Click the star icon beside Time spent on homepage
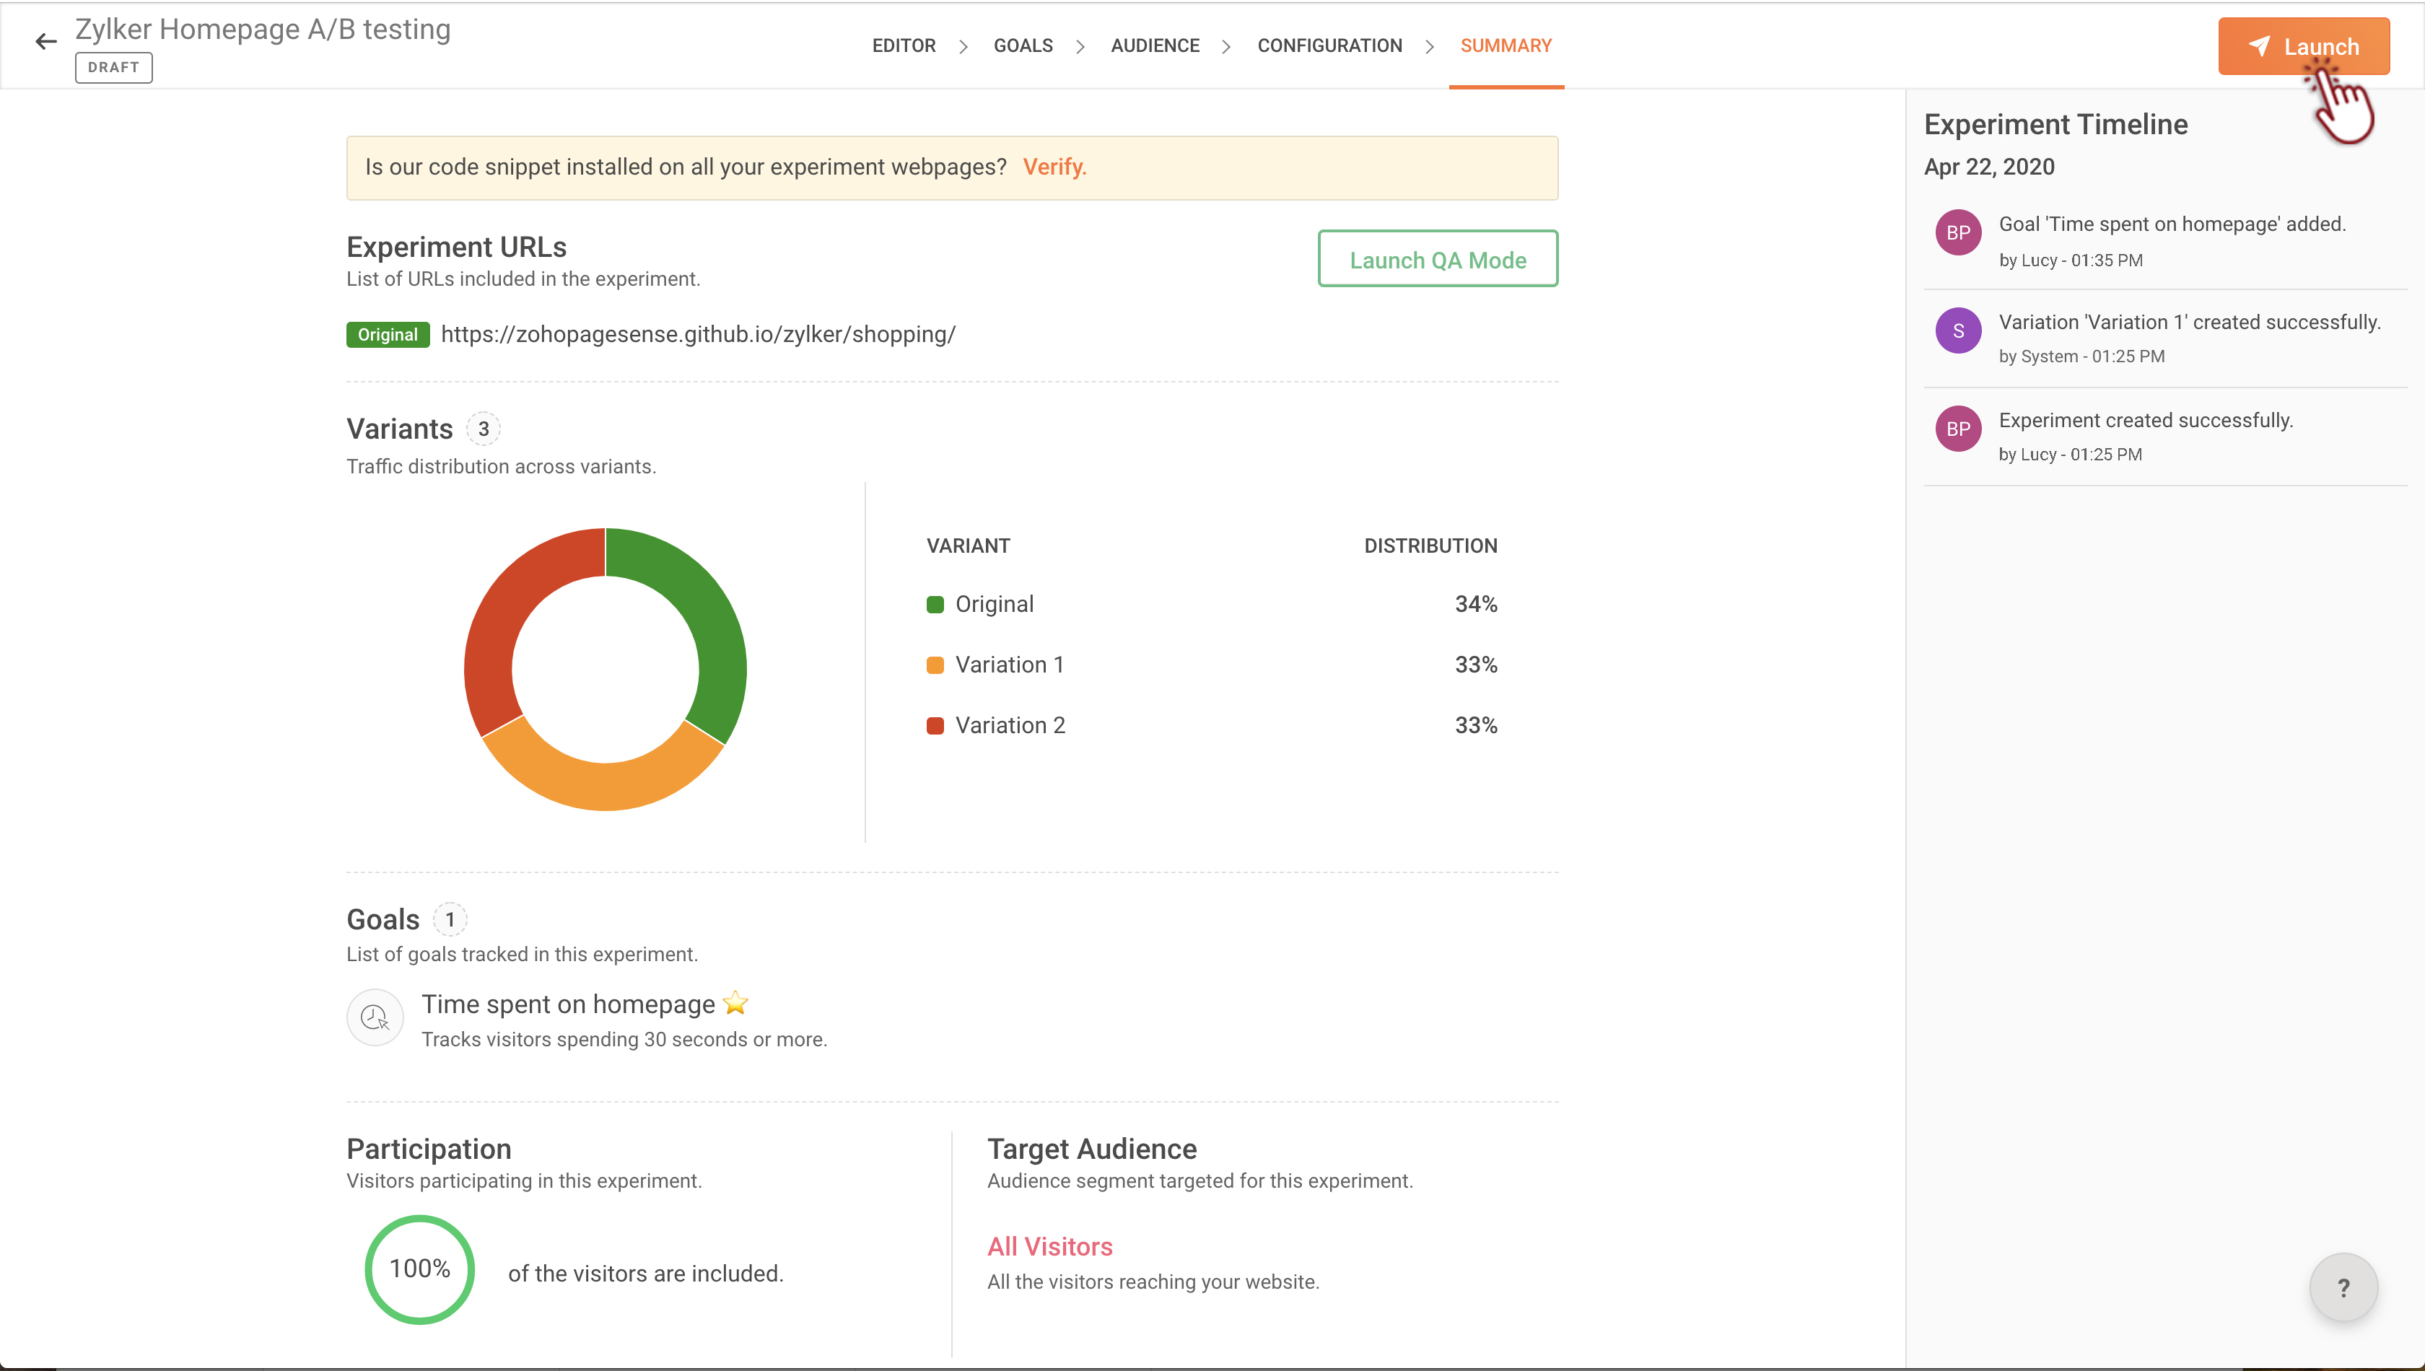Image resolution: width=2425 pixels, height=1371 pixels. (x=735, y=1004)
